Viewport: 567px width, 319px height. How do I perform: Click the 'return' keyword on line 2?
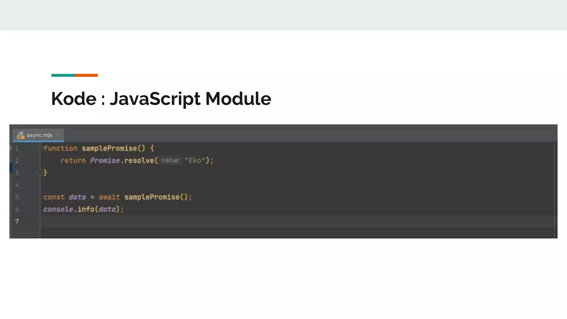pyautogui.click(x=73, y=161)
